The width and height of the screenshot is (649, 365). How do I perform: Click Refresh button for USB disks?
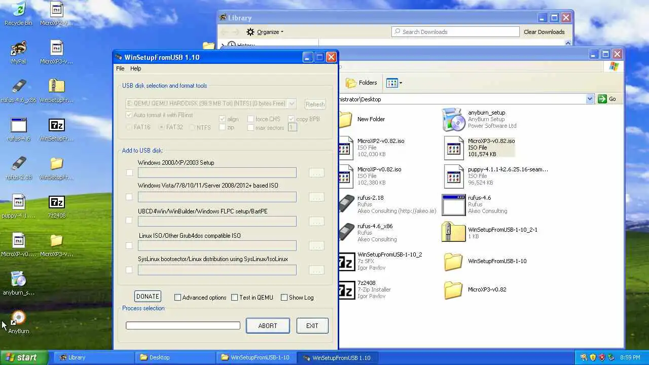pyautogui.click(x=315, y=104)
